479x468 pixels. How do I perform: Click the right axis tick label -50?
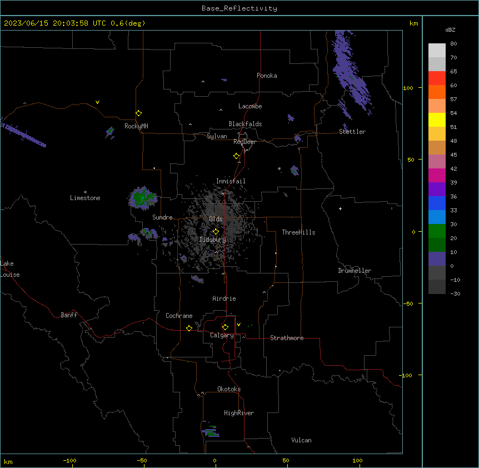coord(408,303)
